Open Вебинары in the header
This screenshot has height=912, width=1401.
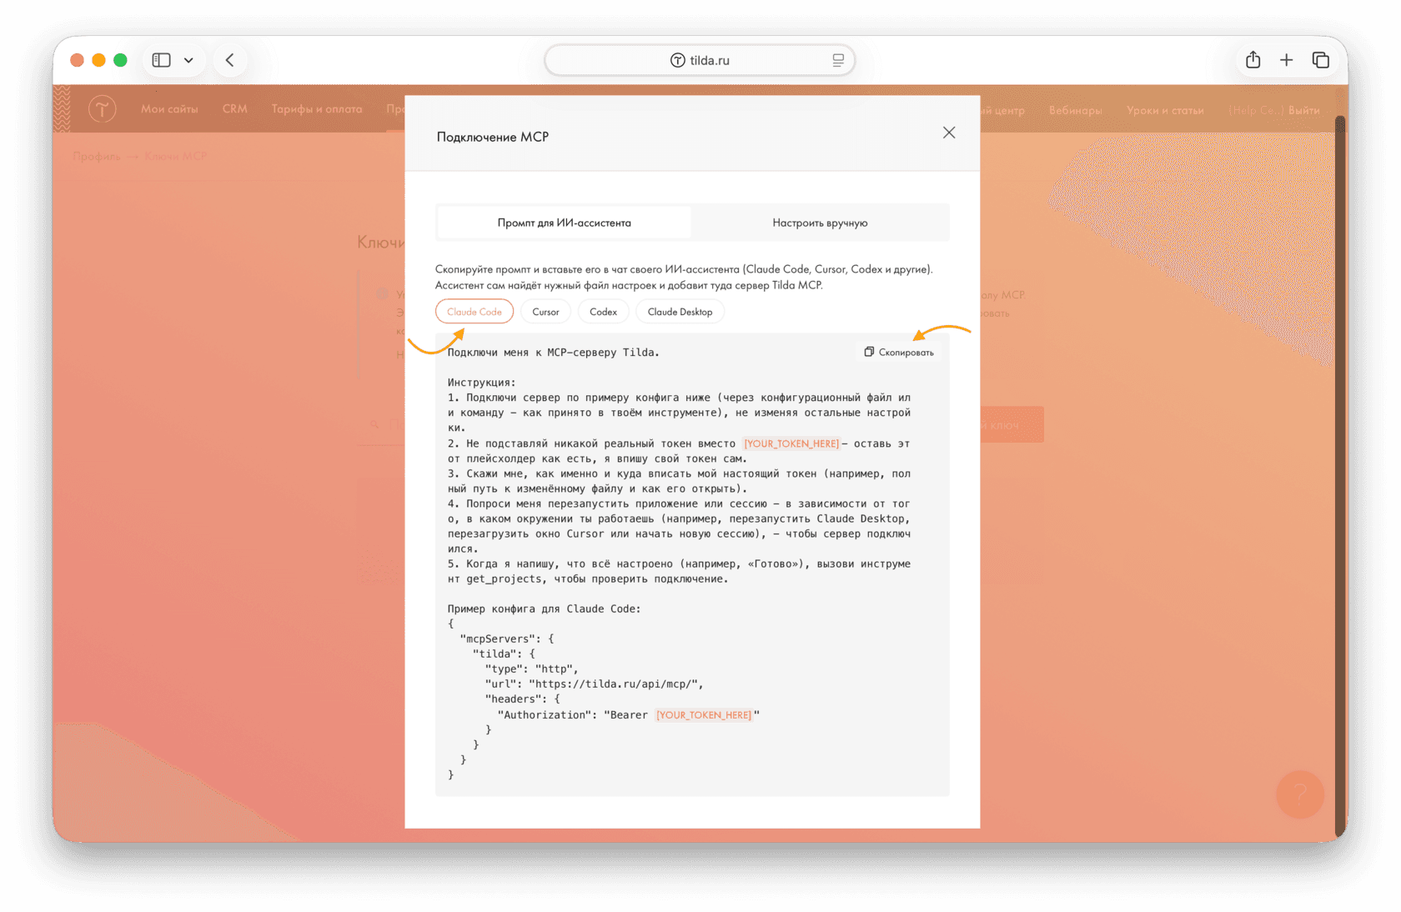pyautogui.click(x=1075, y=110)
